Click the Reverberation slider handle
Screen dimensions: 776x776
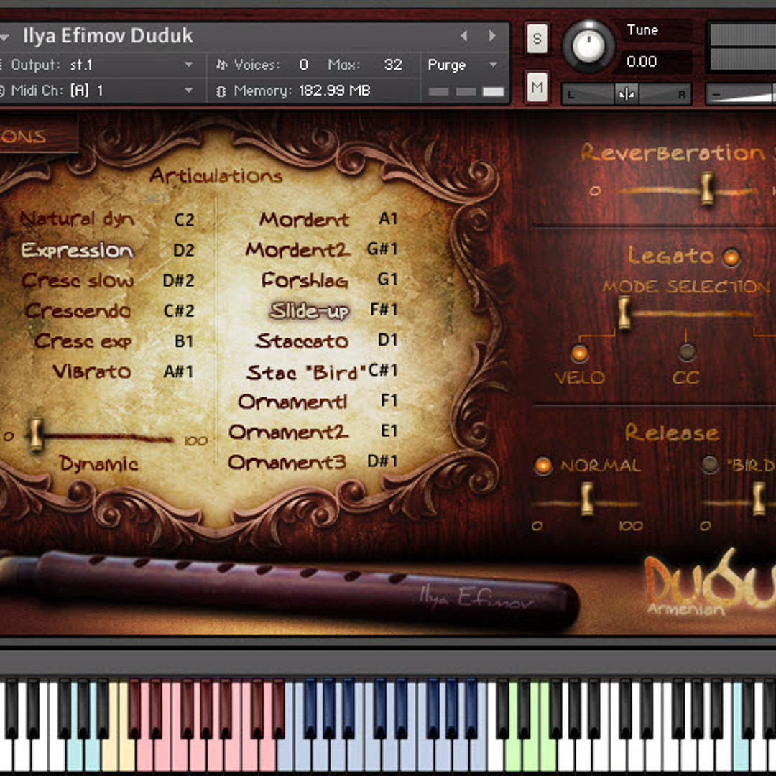point(707,188)
